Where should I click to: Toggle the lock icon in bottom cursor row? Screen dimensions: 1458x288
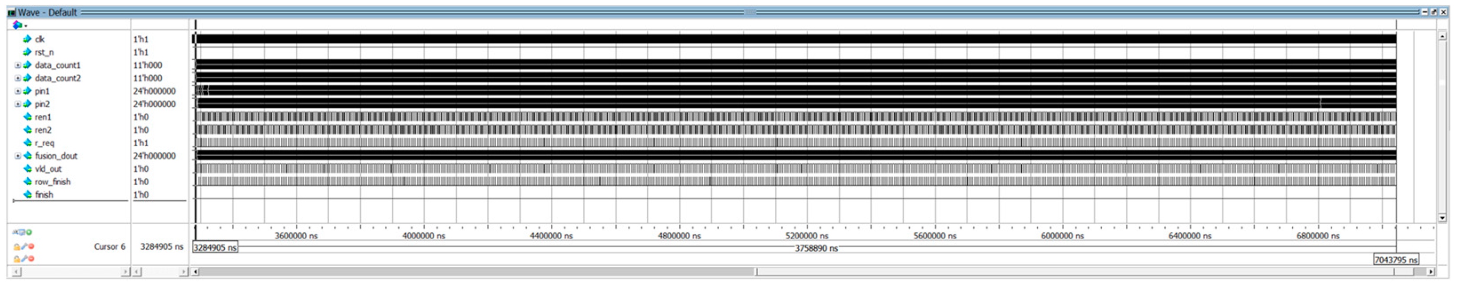coord(17,259)
